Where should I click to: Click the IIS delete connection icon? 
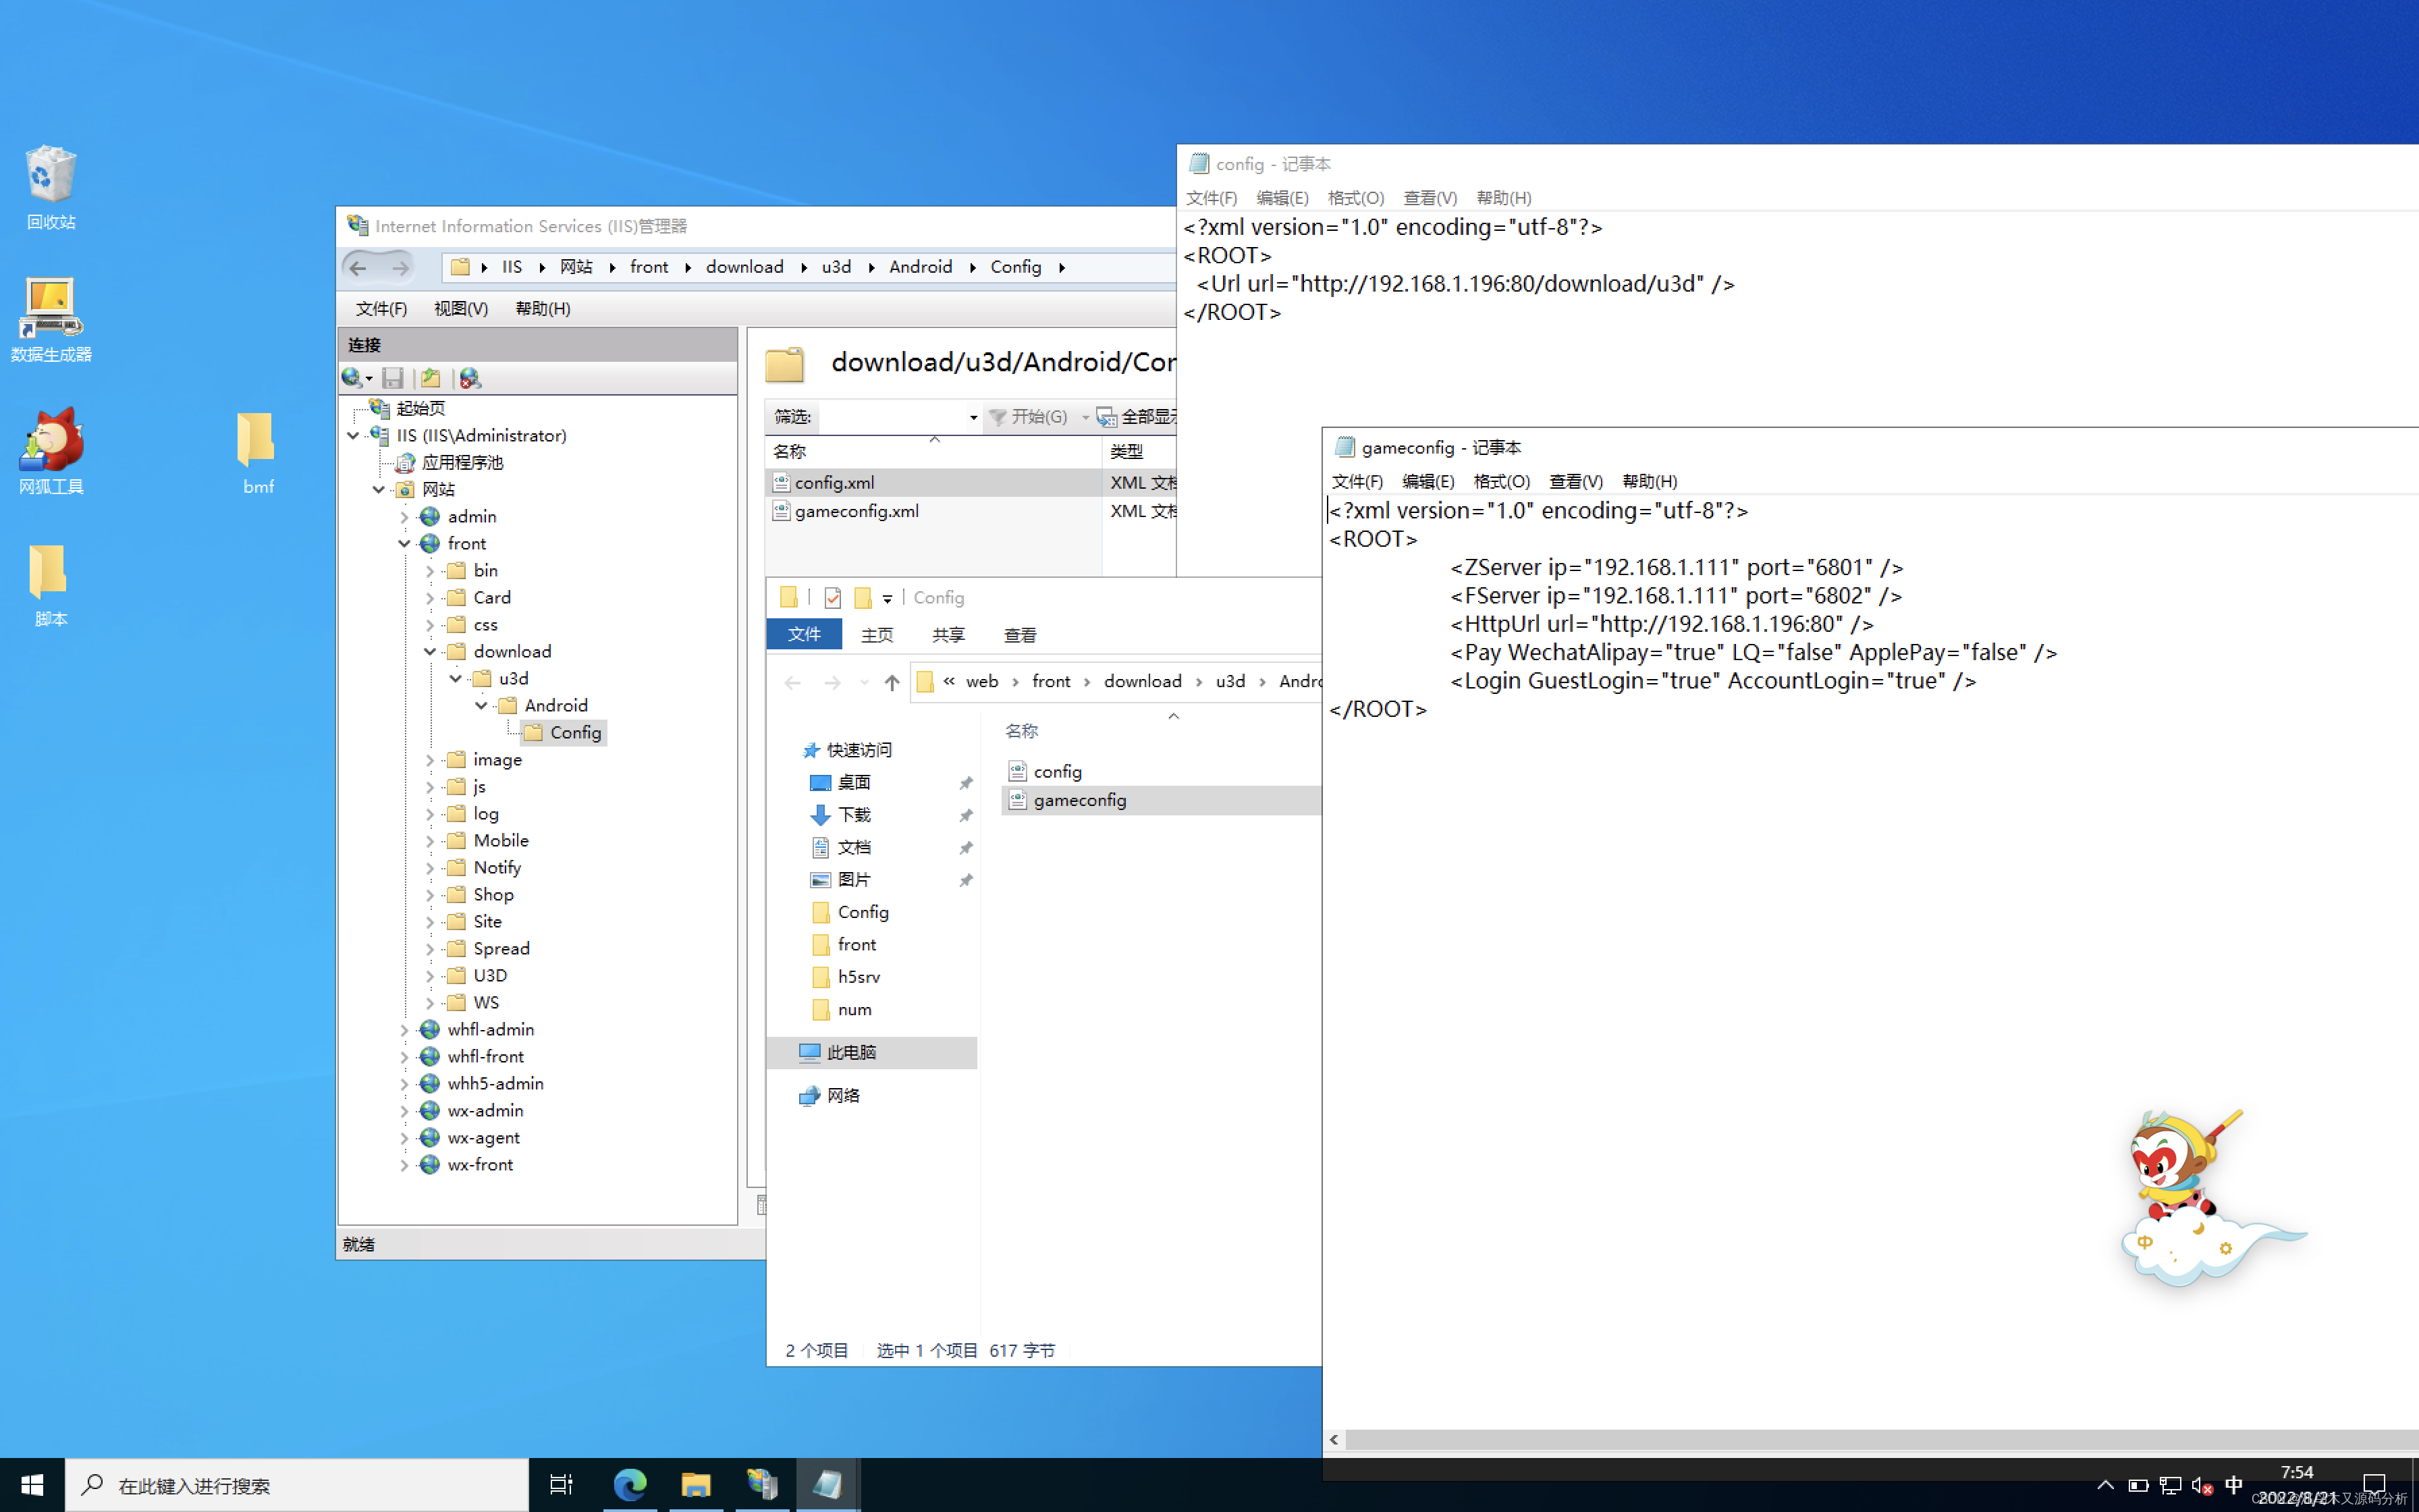click(470, 378)
